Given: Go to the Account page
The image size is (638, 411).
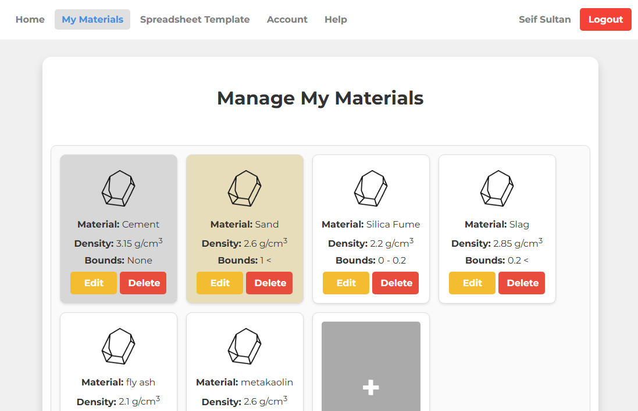Looking at the screenshot, I should [x=287, y=20].
